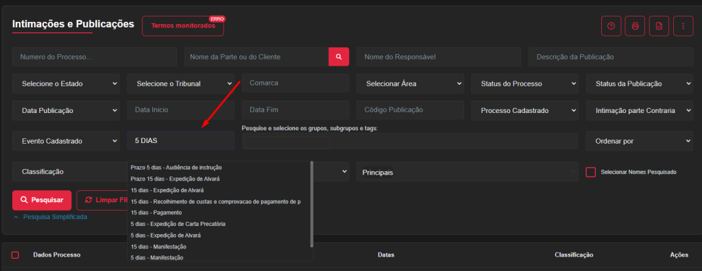Open Data Publicação dropdown
The image size is (702, 271).
[66, 110]
